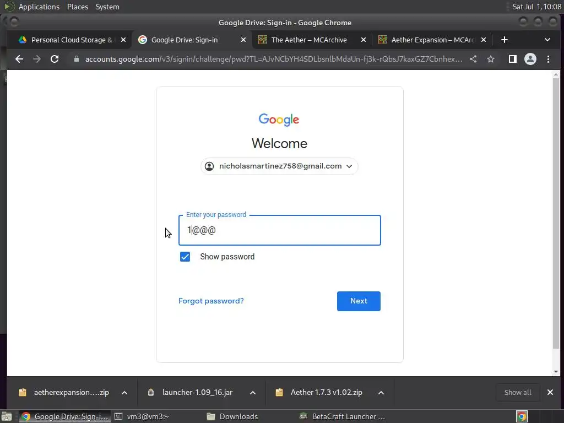Screen dimensions: 564x423
Task: Select Google Drive: Sign-in taskbar entry
Action: (x=64, y=416)
